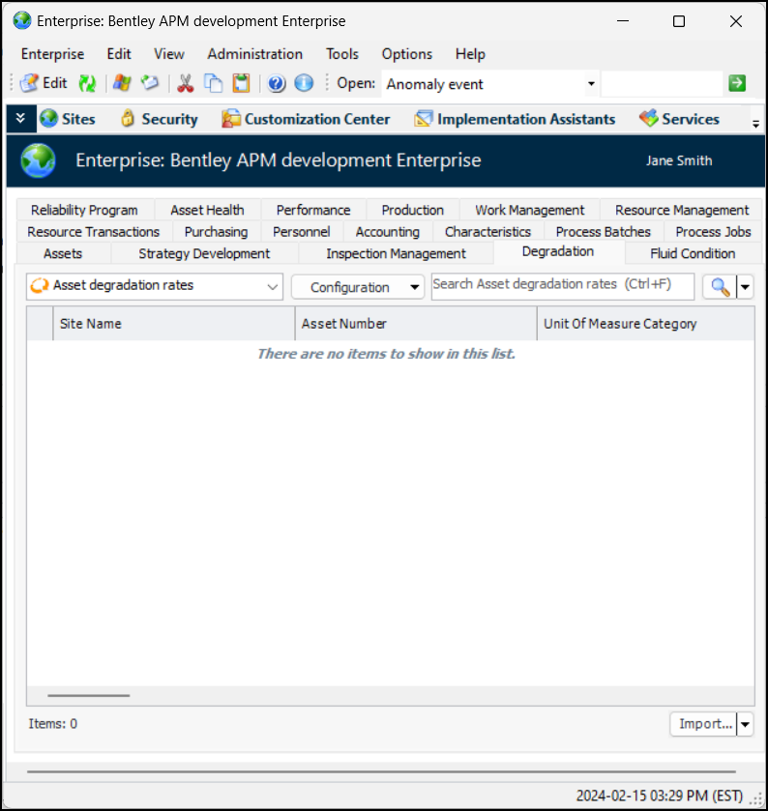Viewport: 768px width, 811px height.
Task: Click the blue Information icon
Action: pyautogui.click(x=304, y=83)
